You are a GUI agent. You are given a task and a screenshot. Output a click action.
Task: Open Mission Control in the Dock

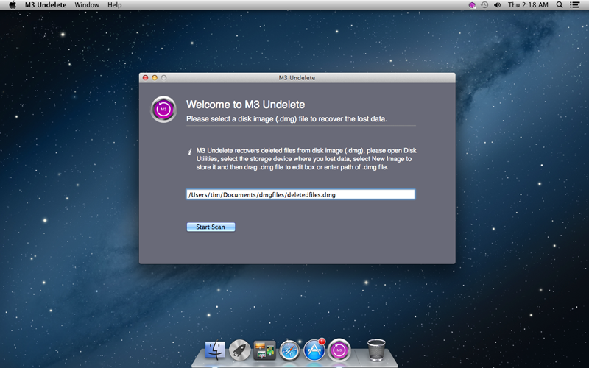tap(264, 350)
